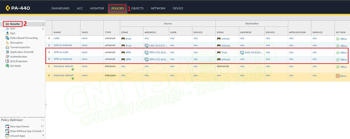Toggle the sidebar collapse handle

[x=45, y=105]
